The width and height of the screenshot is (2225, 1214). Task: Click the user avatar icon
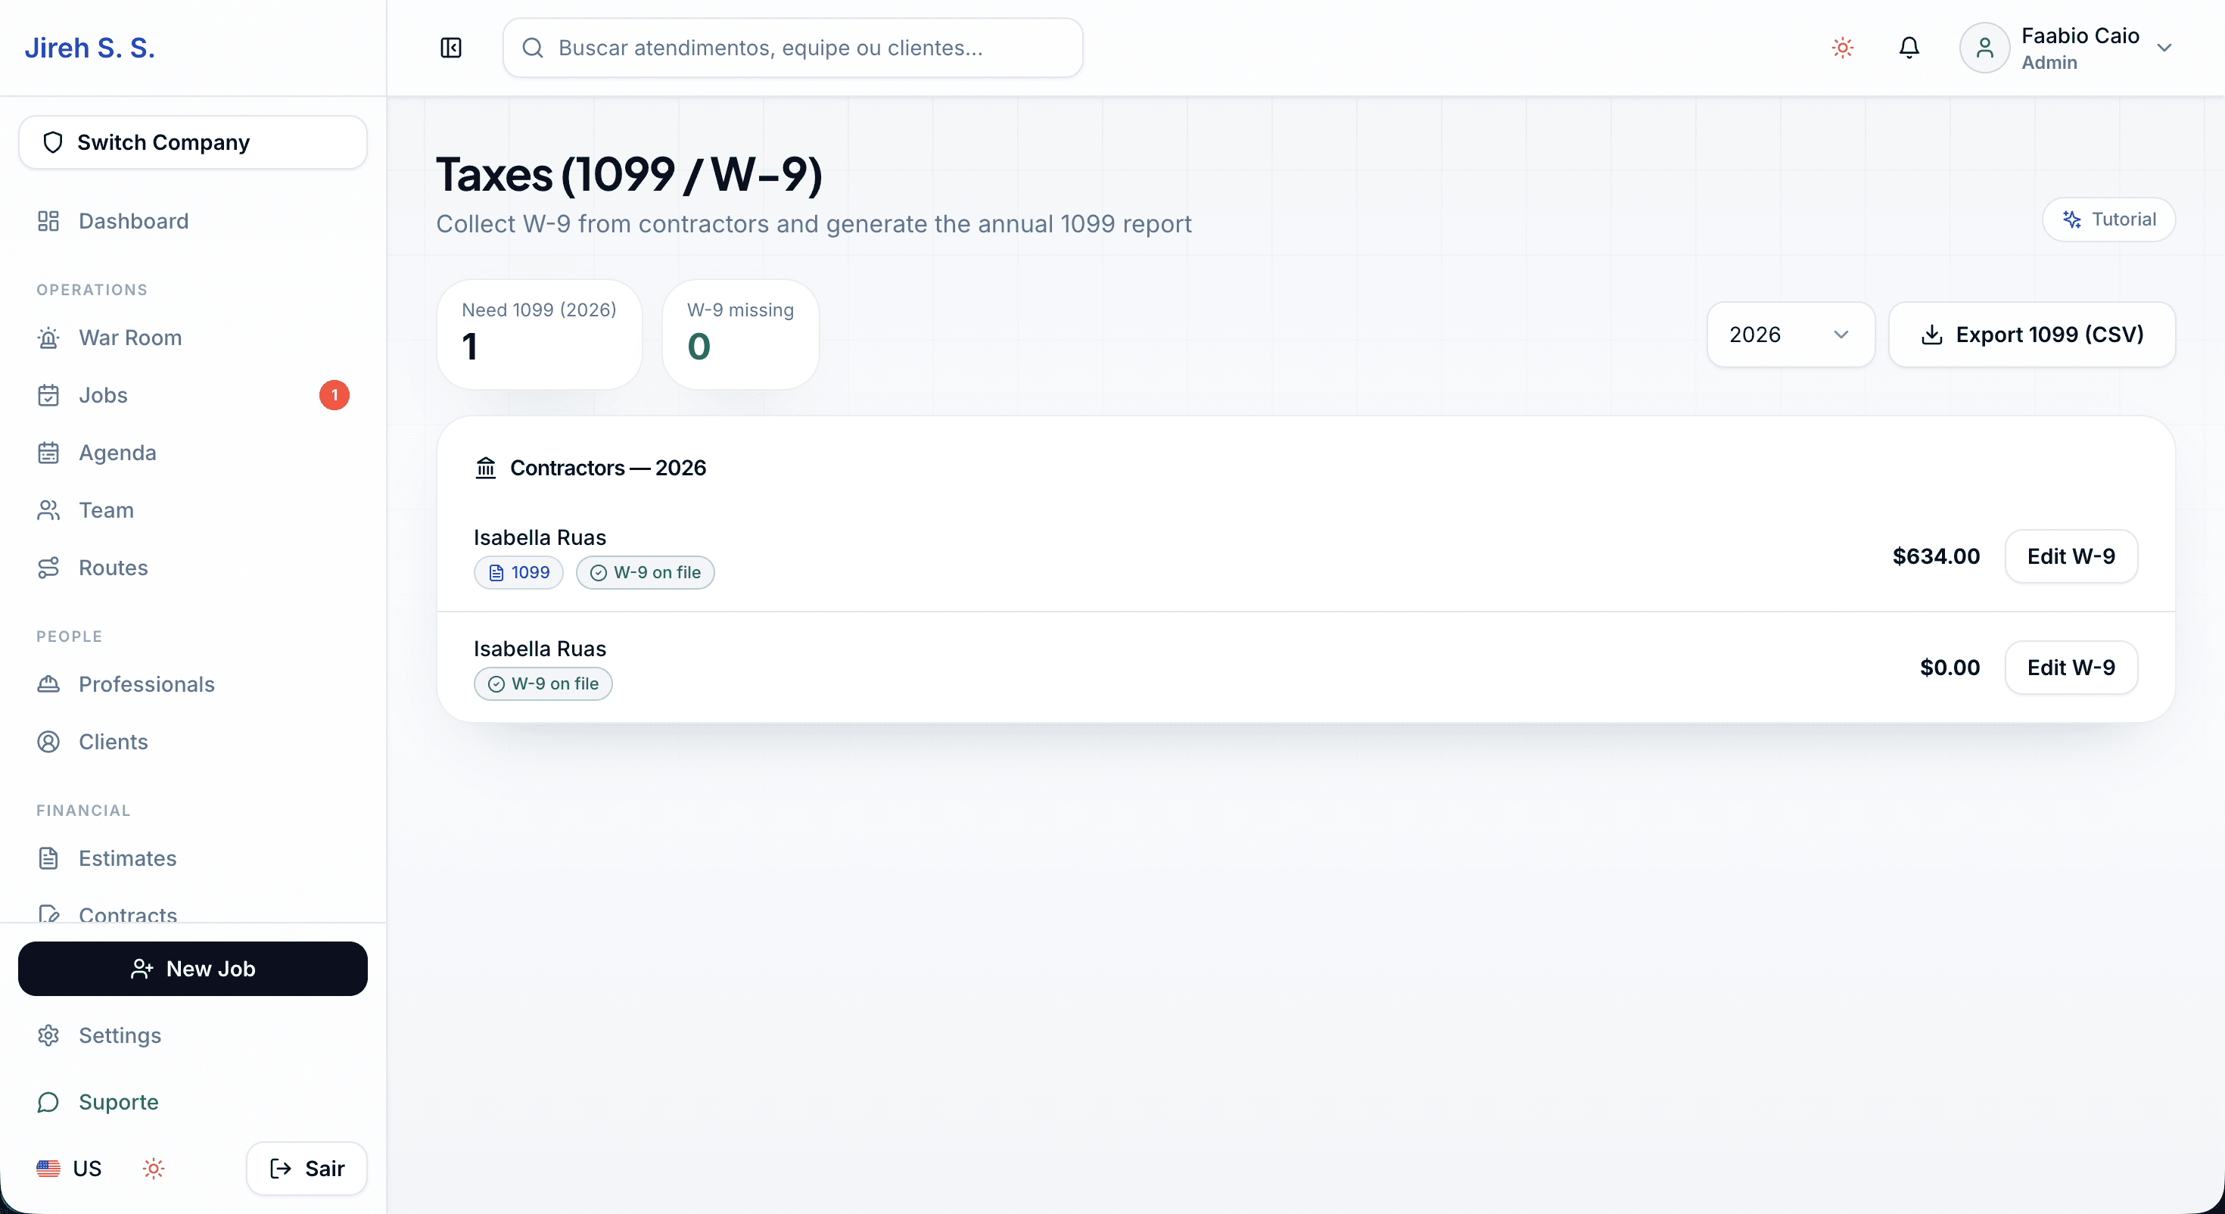tap(1984, 48)
